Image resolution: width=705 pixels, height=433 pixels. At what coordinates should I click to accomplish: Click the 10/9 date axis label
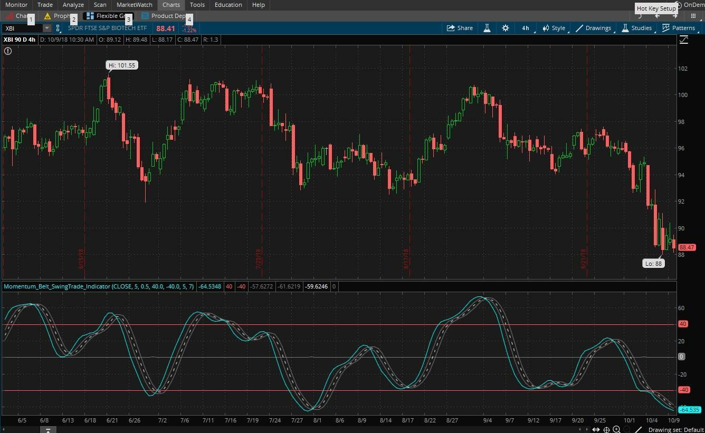673,420
